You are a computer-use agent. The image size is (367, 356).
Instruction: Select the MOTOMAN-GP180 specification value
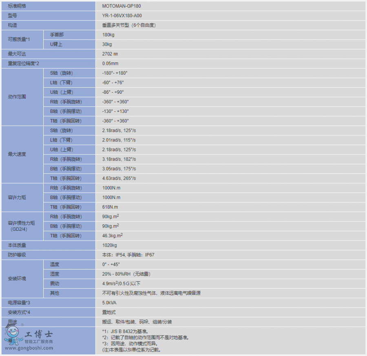pos(121,6)
